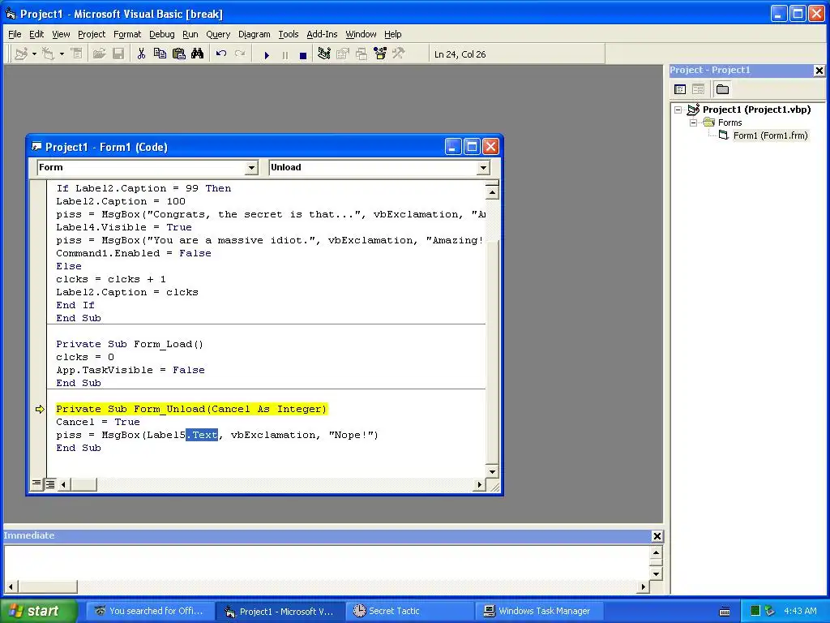Open the Form object dropdown
830x623 pixels.
(251, 168)
